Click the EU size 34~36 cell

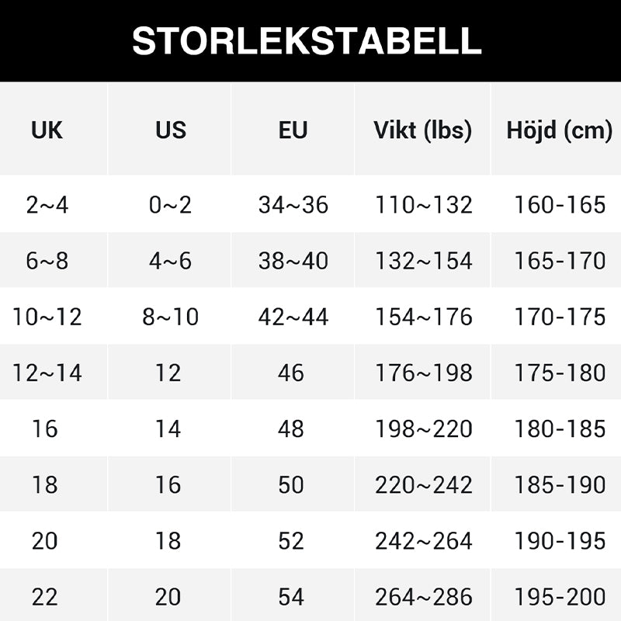coord(293,205)
